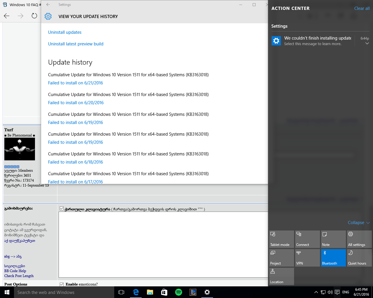Open Failed to install on 6/21/2016
Viewport: 373px width, 298px height.
click(x=75, y=83)
